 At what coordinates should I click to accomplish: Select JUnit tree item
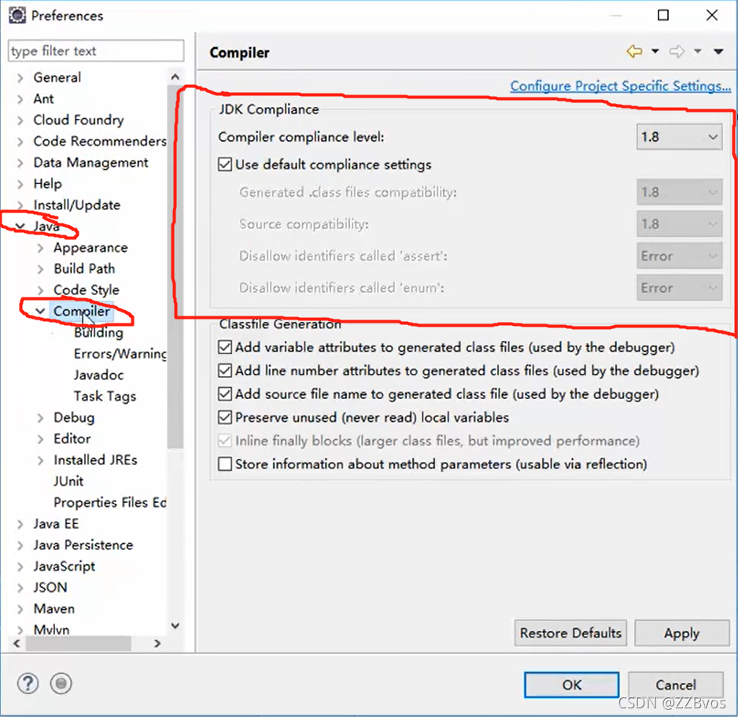click(x=68, y=481)
